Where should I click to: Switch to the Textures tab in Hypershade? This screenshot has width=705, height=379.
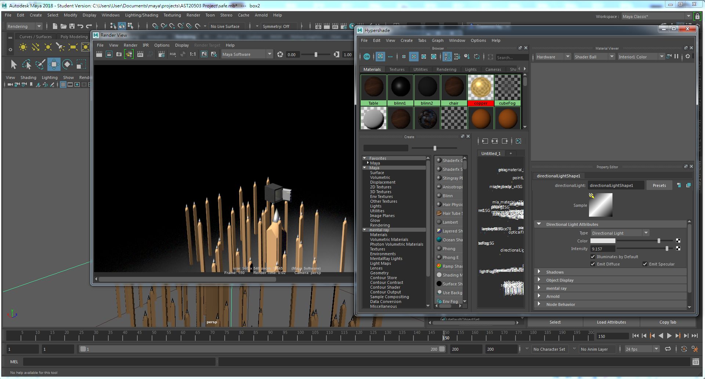tap(397, 69)
